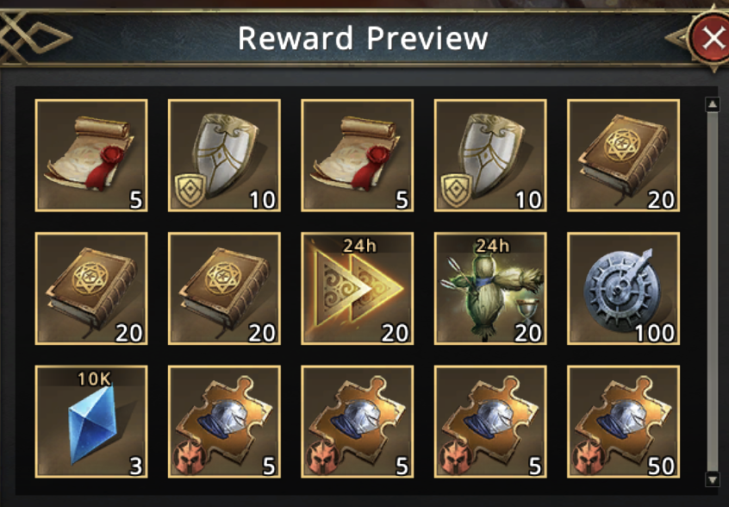Tap the second silver shield reward in top row
Screen dimensions: 729x507
point(490,155)
